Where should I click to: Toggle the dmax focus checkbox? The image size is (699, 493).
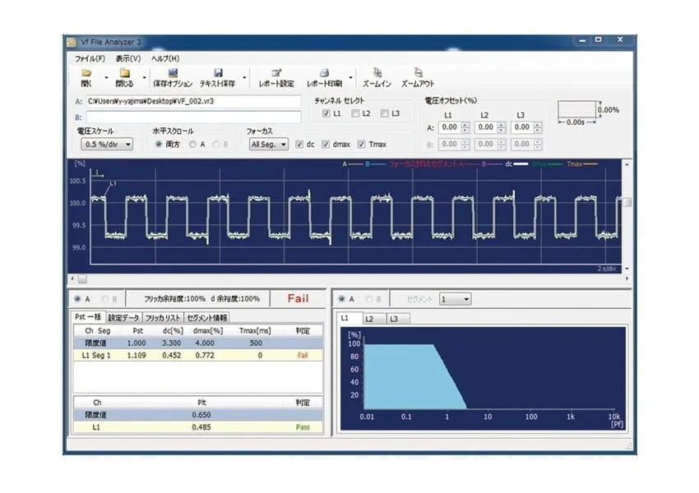[x=326, y=145]
